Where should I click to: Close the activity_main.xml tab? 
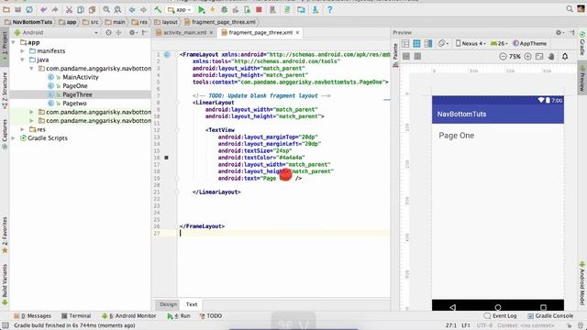[212, 33]
